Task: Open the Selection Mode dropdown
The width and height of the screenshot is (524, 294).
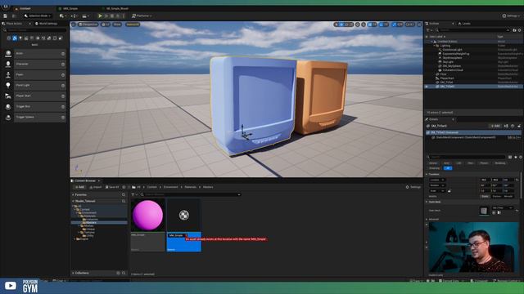Action: coord(38,16)
